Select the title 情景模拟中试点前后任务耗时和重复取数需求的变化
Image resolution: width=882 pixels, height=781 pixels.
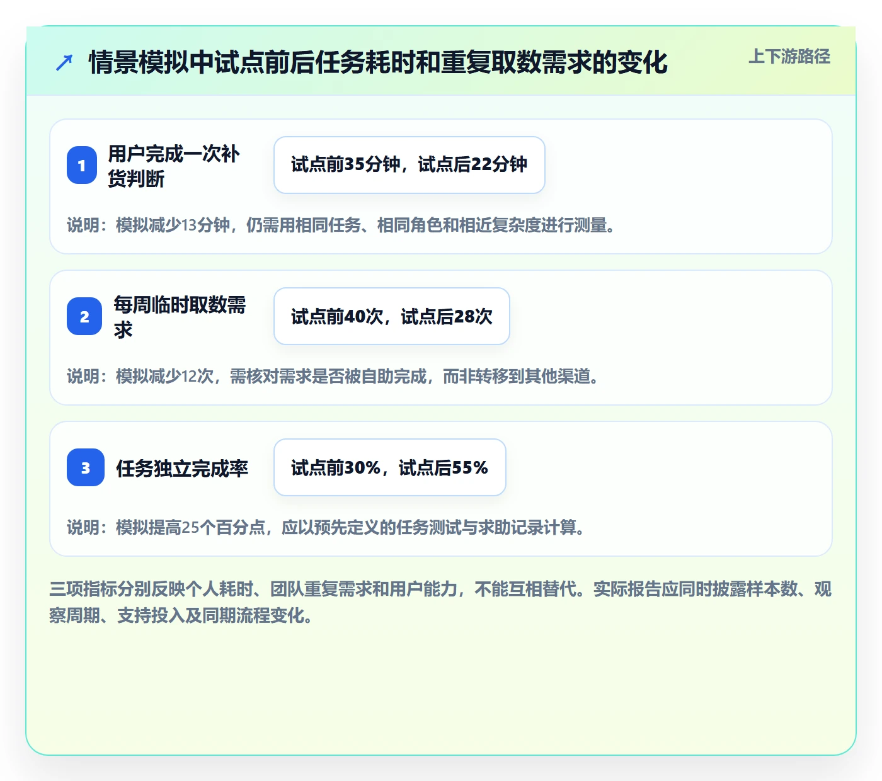click(378, 62)
